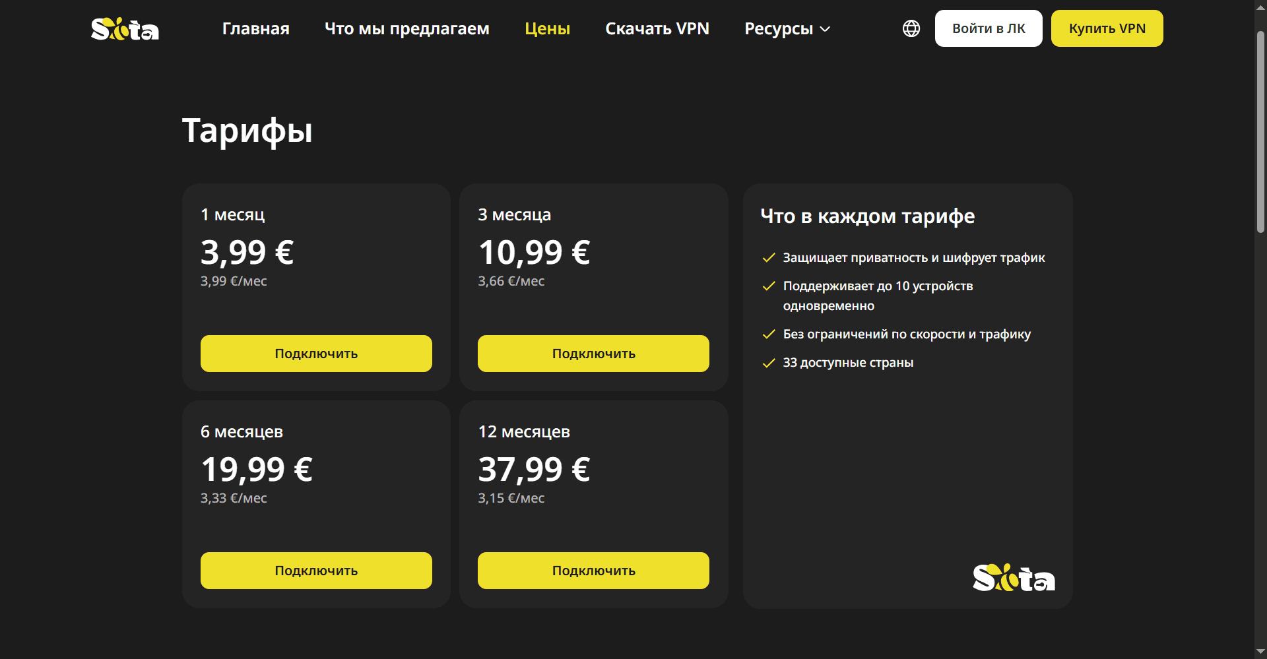The height and width of the screenshot is (659, 1267).
Task: Click the checkmark beside unlimited speed feature
Action: tap(769, 334)
